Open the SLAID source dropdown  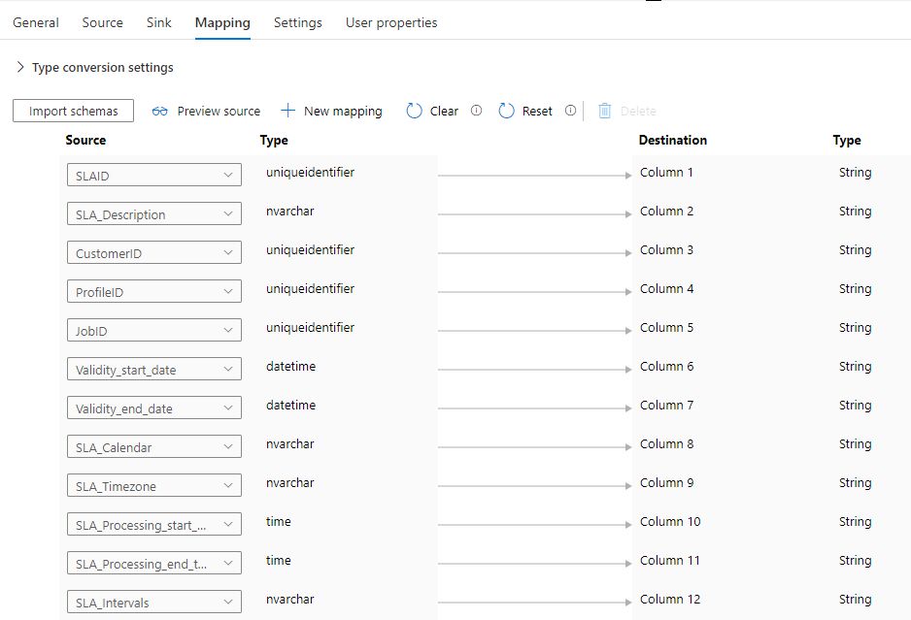tap(154, 175)
